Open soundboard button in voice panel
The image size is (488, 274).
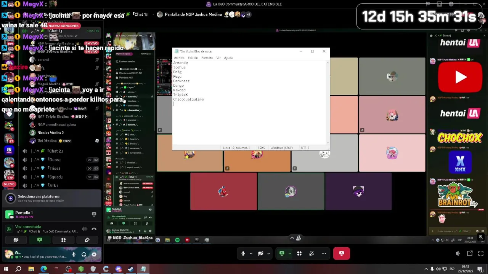pos(87,240)
